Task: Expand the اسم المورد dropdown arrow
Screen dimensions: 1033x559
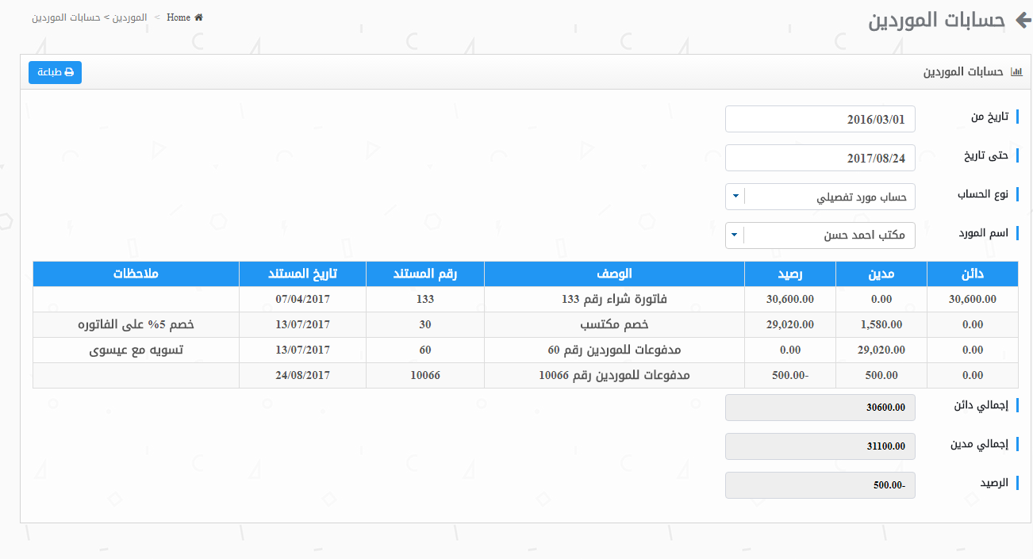Action: pyautogui.click(x=735, y=235)
